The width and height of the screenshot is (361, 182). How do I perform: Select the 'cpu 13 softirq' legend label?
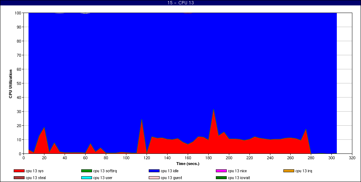click(105, 171)
